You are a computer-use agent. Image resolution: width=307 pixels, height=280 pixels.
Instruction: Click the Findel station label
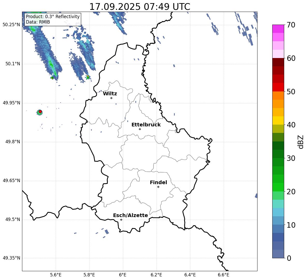(x=158, y=182)
